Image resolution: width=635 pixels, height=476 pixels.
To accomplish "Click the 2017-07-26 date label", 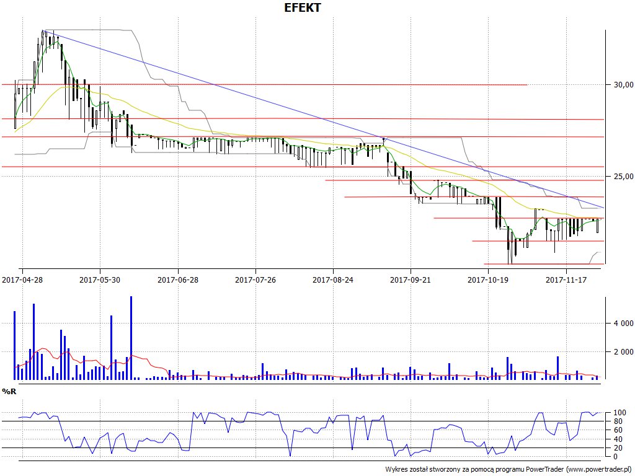I will click(255, 280).
